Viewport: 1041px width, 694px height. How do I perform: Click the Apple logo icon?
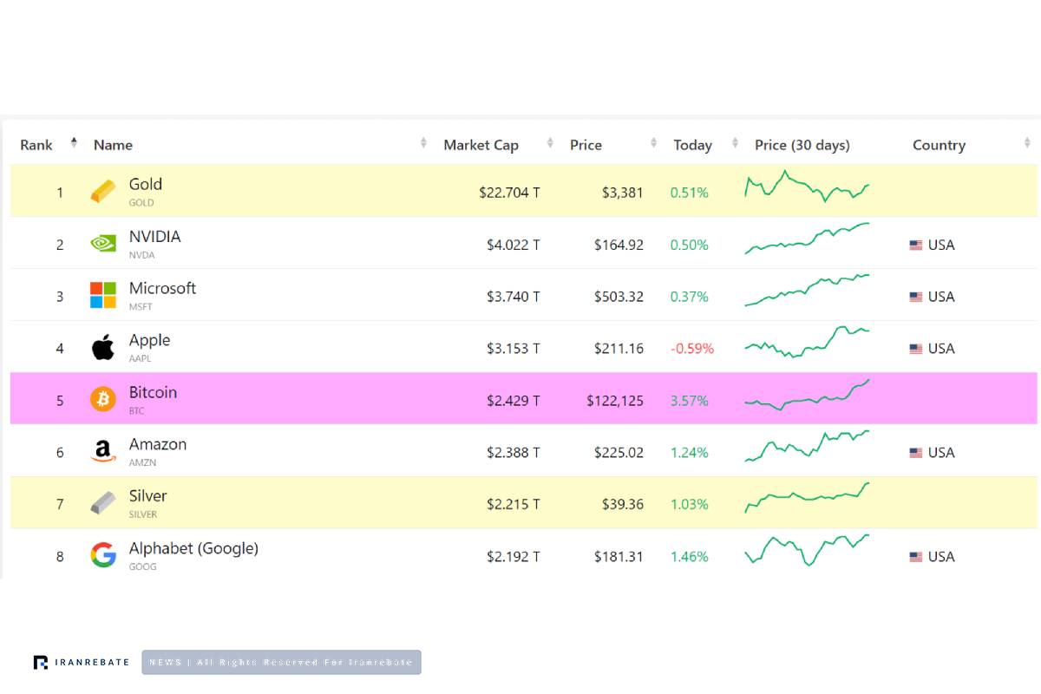point(103,348)
